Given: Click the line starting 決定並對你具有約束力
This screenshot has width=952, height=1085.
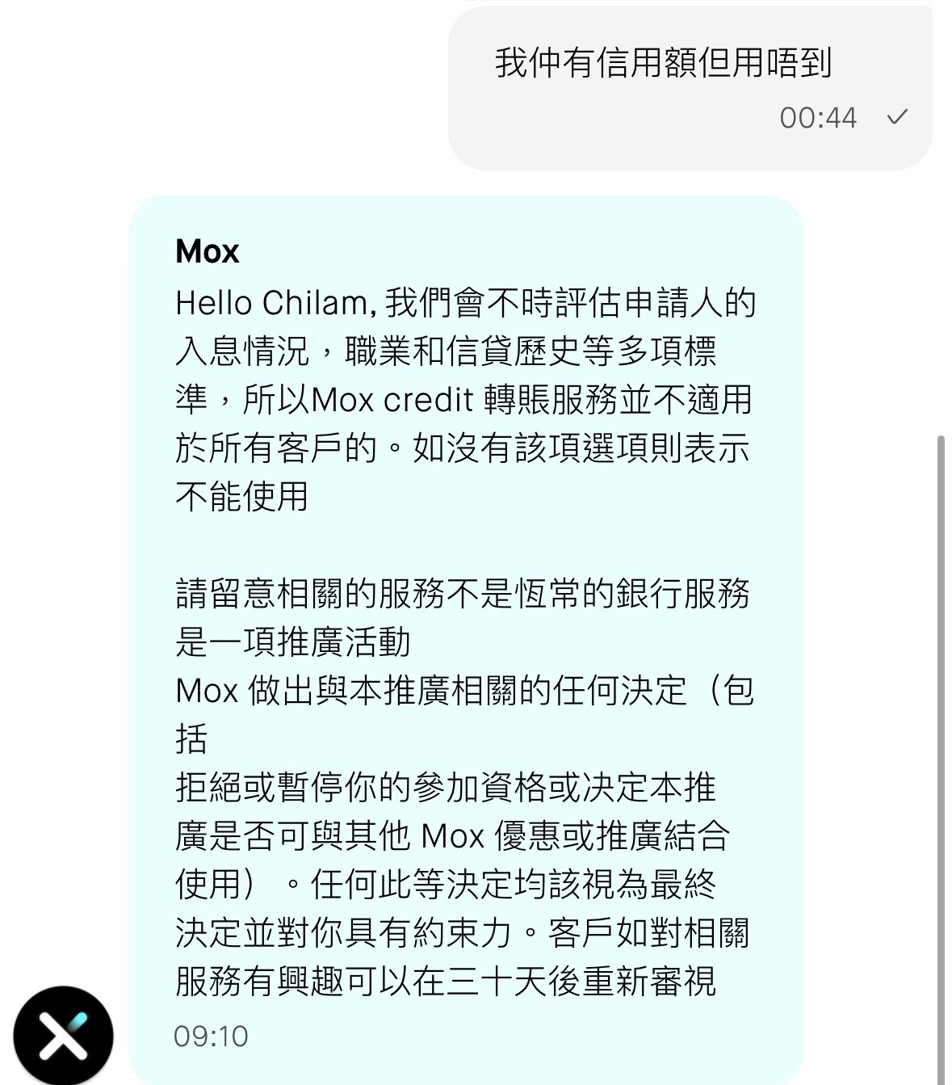Looking at the screenshot, I should click(x=463, y=932).
